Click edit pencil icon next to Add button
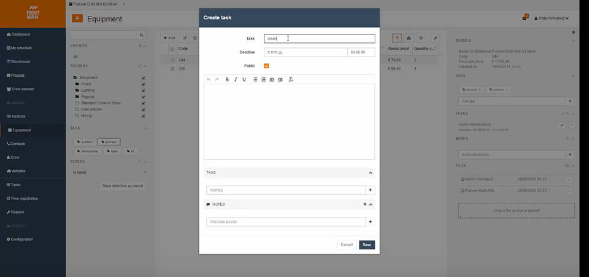The image size is (589, 277). point(185,37)
